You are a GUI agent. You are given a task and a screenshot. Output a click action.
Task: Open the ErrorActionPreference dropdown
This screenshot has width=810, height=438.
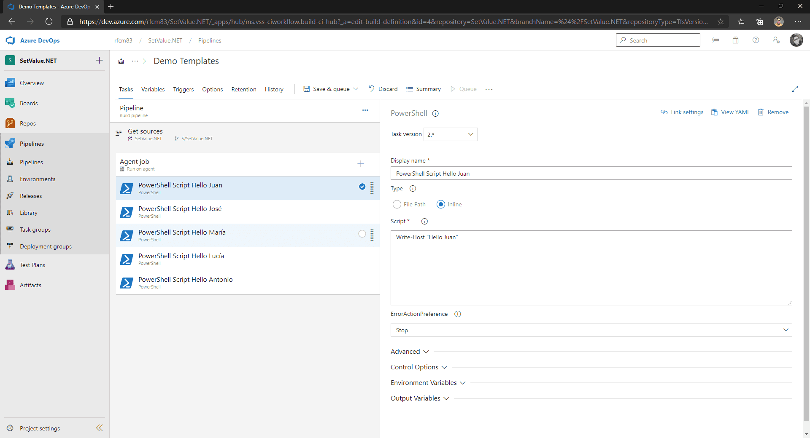[591, 330]
